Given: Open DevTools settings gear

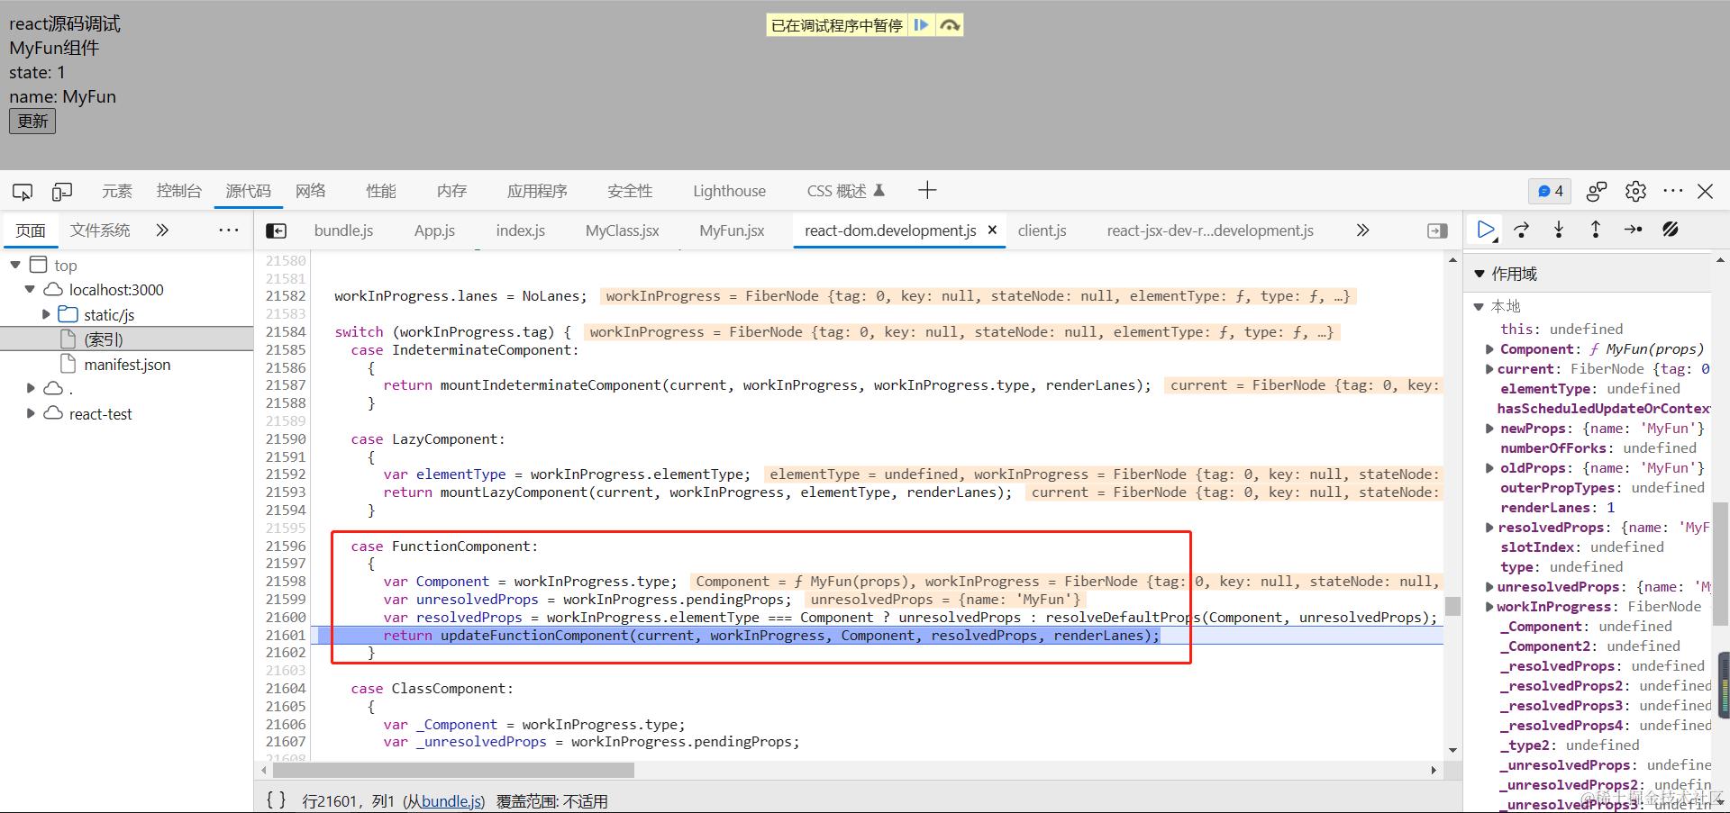Looking at the screenshot, I should 1635,191.
